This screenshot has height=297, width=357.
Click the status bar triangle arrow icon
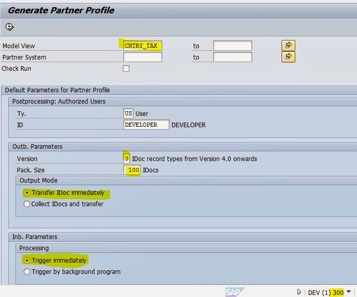pos(299,292)
